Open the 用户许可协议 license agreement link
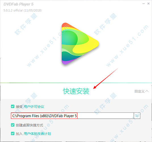Screen dimensions: 152x142 tap(34, 106)
